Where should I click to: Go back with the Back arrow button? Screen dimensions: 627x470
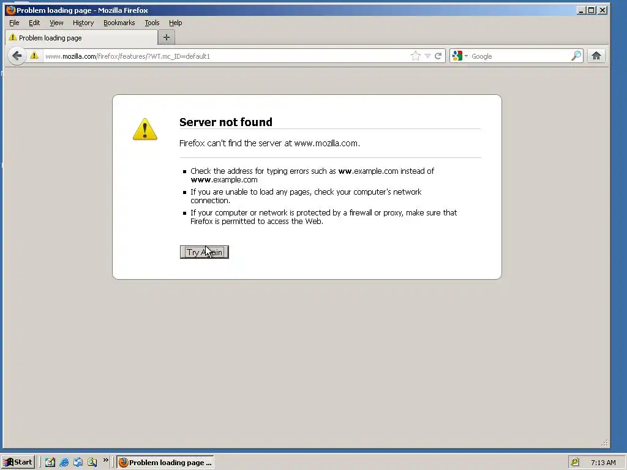[17, 56]
